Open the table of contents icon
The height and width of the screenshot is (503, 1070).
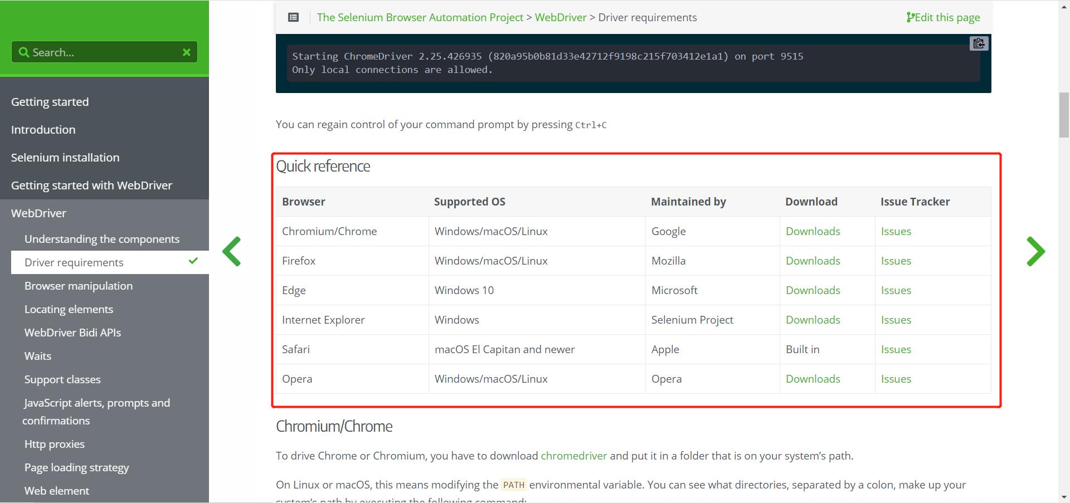click(x=293, y=17)
